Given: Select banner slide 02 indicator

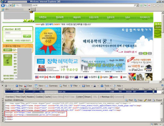Looking at the screenshot, I should pos(145,53).
